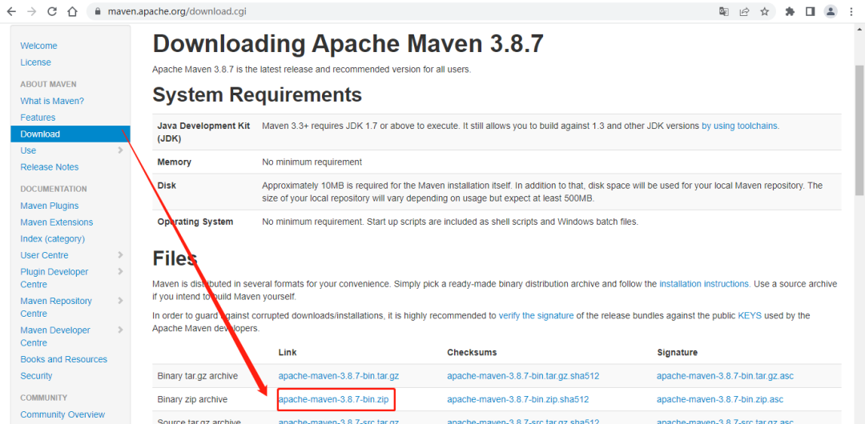Screen dimensions: 865x424
Task: Click the 'Binary tar.gz archive' row label
Action: click(x=198, y=376)
